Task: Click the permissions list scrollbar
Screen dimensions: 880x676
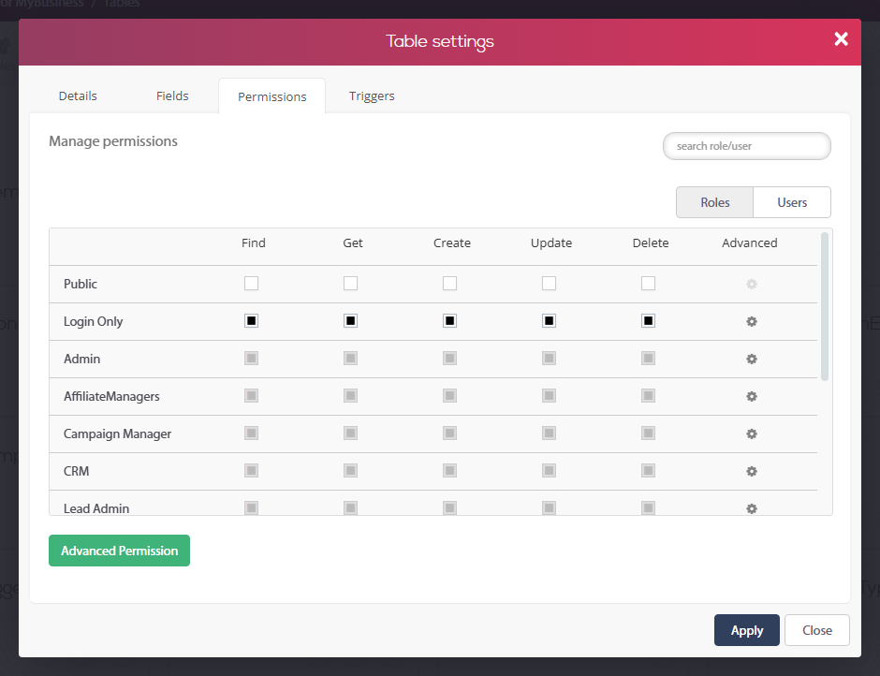Action: tap(825, 306)
